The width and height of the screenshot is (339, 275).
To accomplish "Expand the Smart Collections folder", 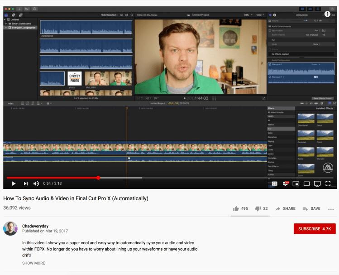I will coord(6,24).
